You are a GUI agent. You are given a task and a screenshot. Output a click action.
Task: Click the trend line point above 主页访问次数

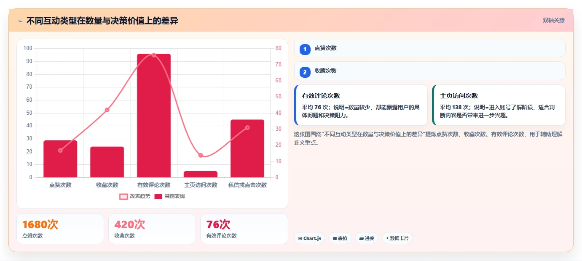201,155
